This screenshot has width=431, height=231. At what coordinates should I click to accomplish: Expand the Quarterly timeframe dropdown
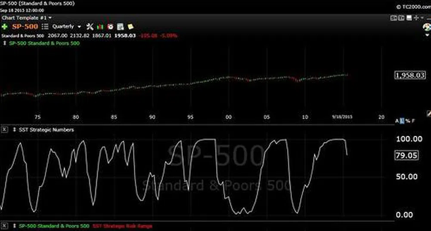[x=66, y=27]
